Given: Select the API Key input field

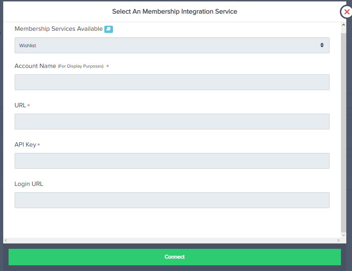Looking at the screenshot, I should 172,161.
